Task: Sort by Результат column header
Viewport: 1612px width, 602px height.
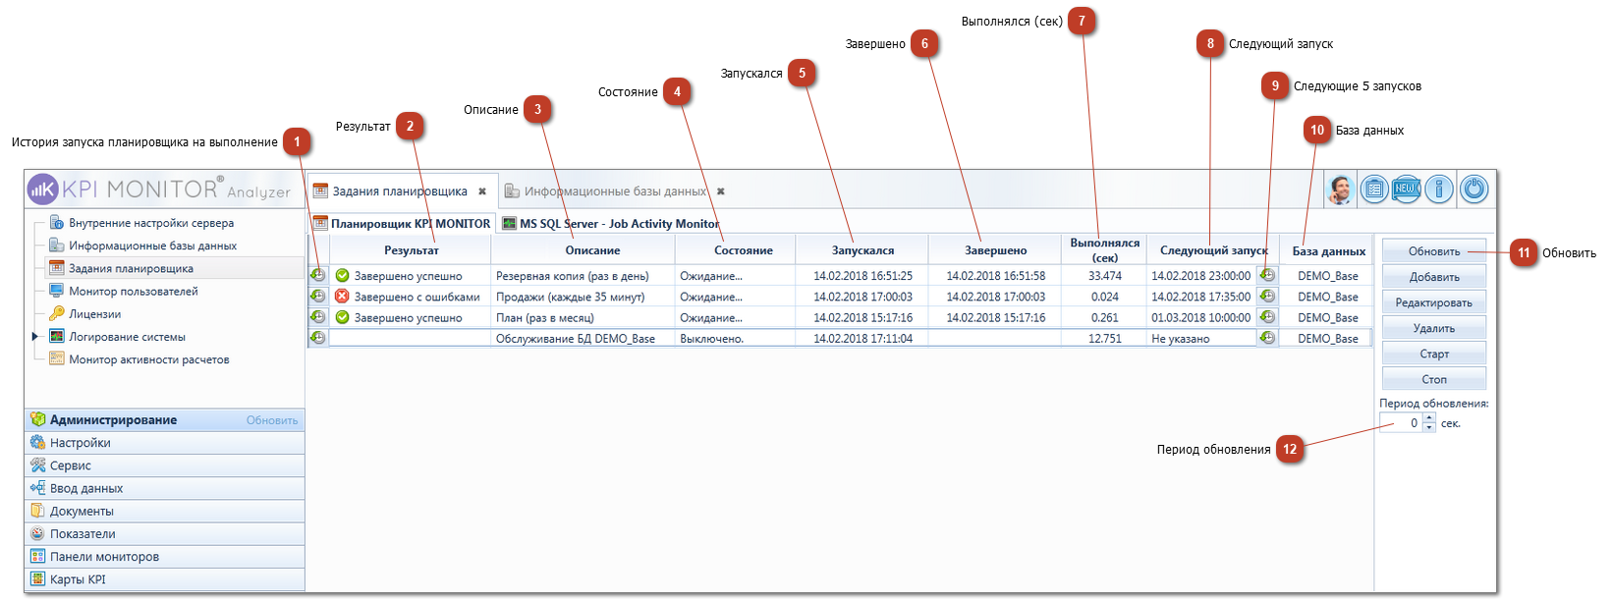Action: 411,250
